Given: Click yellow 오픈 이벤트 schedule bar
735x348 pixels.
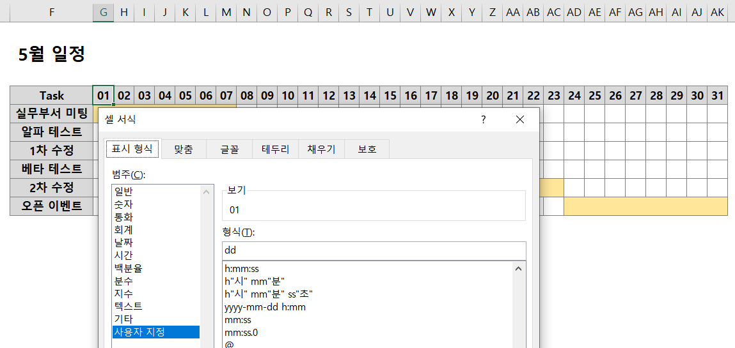Looking at the screenshot, I should (x=645, y=206).
